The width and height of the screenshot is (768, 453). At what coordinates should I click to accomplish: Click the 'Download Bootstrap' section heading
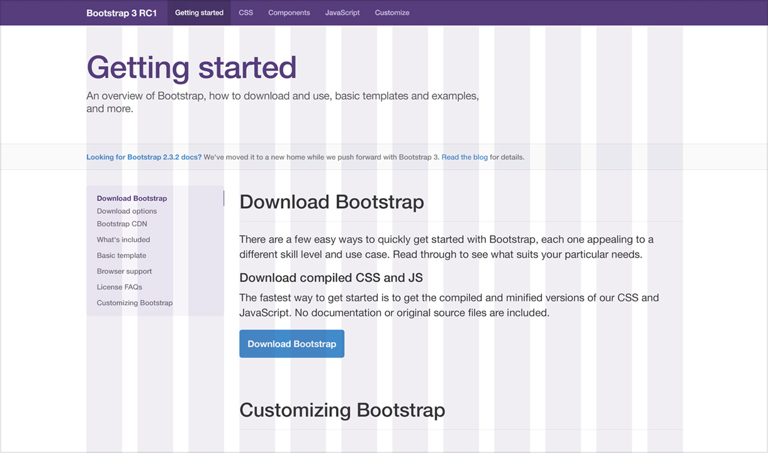coord(331,202)
